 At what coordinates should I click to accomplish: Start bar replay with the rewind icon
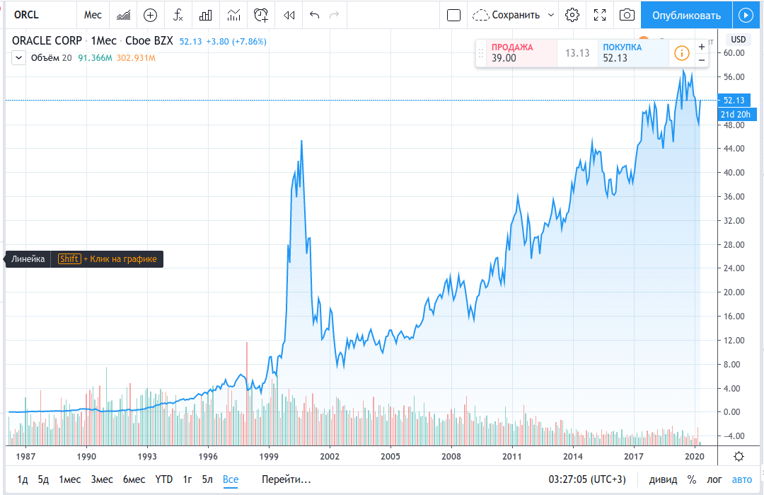289,15
